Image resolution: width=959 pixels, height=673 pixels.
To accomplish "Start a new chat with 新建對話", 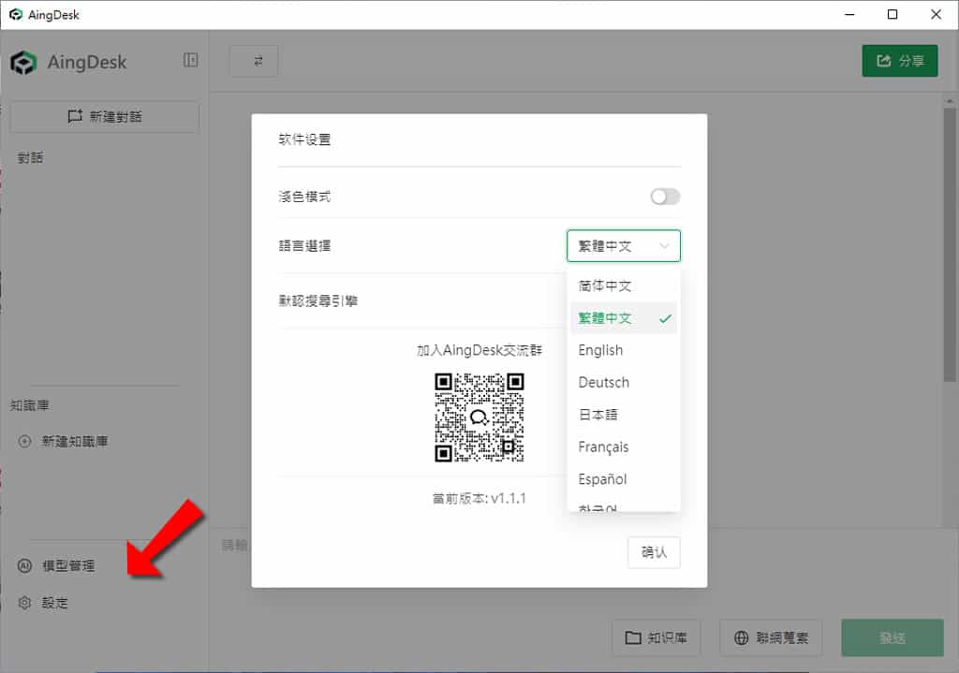I will 105,116.
